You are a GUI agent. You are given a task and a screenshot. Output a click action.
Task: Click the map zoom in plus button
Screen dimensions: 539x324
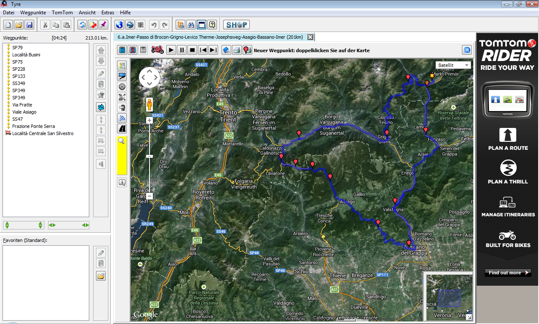(149, 121)
